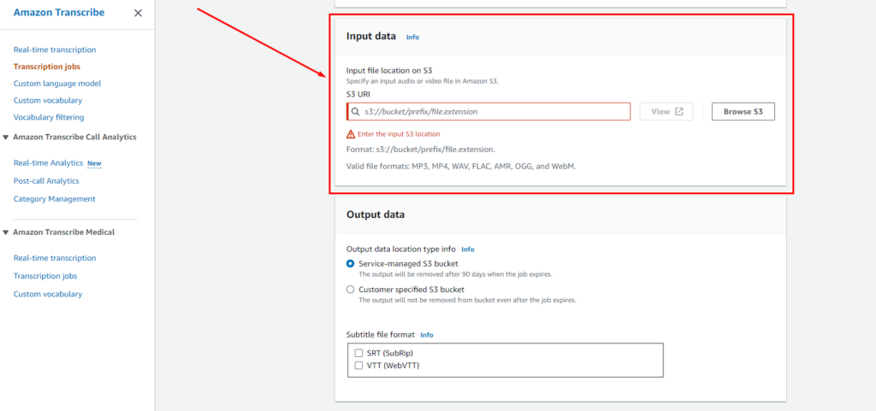Focus the S3 URI input field
The width and height of the screenshot is (876, 411).
click(488, 112)
